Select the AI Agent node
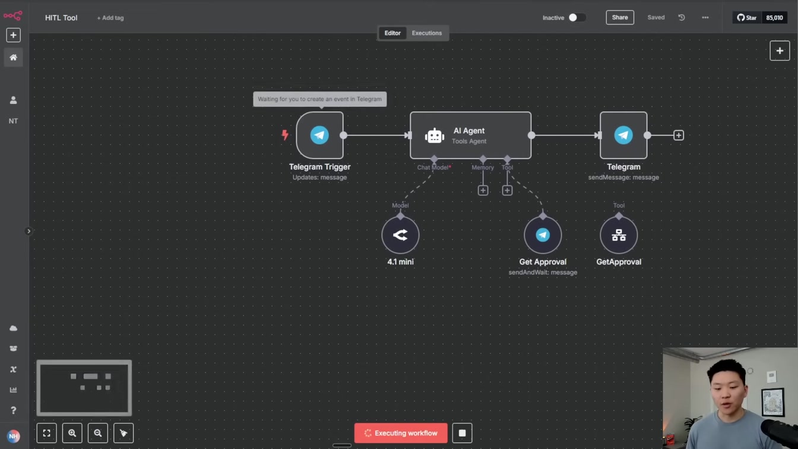The image size is (798, 449). coord(470,135)
